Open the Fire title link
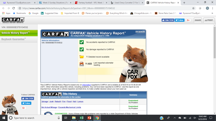216x121 pixels. coord(64,102)
